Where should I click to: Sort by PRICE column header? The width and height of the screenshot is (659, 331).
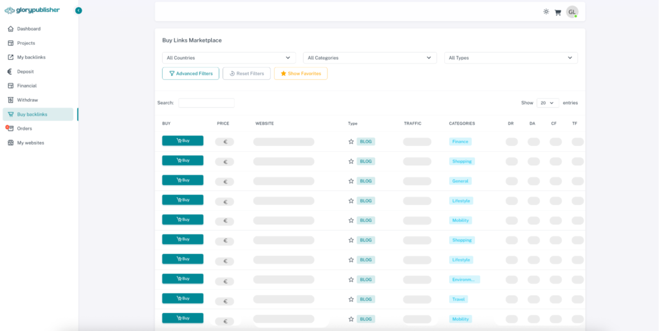click(223, 123)
